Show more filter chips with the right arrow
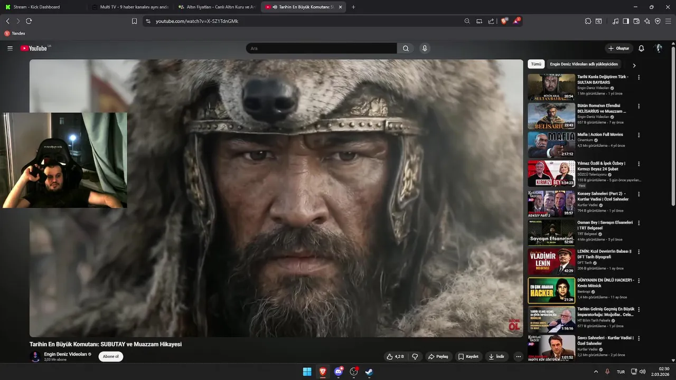This screenshot has height=380, width=676. tap(634, 65)
